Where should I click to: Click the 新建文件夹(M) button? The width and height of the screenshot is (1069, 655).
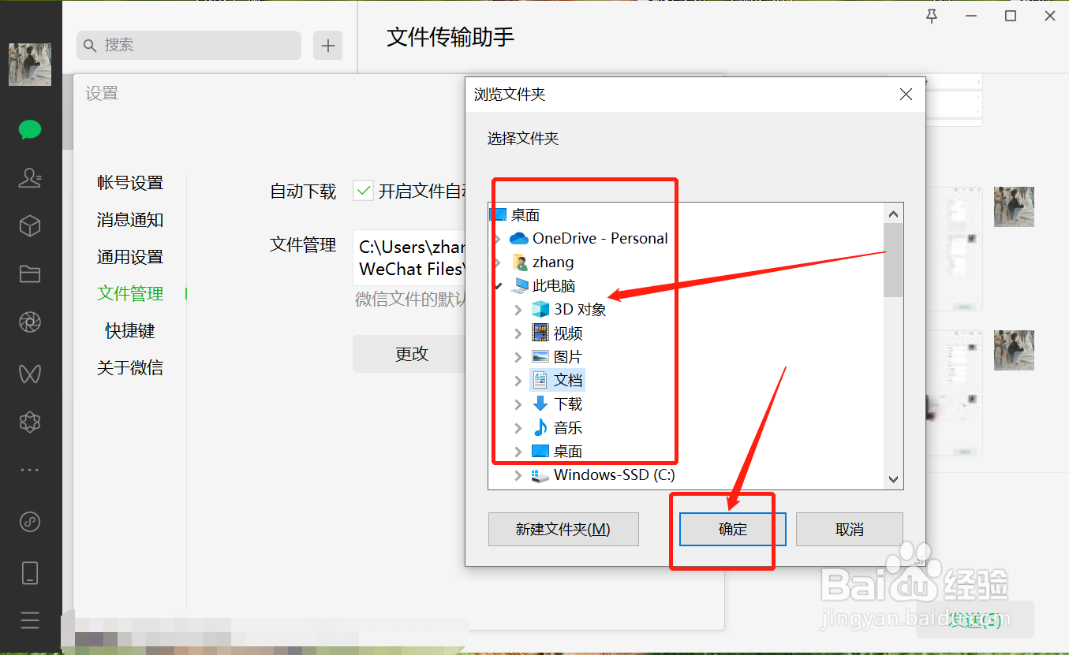[x=563, y=529]
